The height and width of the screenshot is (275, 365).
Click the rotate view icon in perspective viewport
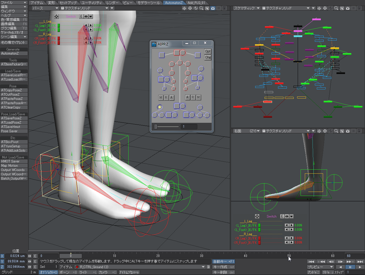tap(196, 8)
